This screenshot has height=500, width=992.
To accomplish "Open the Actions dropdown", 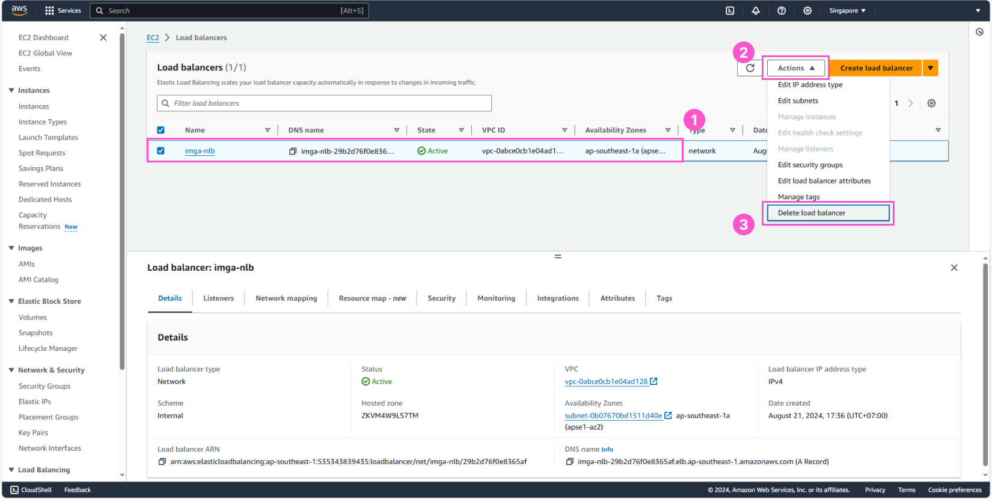I will [796, 68].
